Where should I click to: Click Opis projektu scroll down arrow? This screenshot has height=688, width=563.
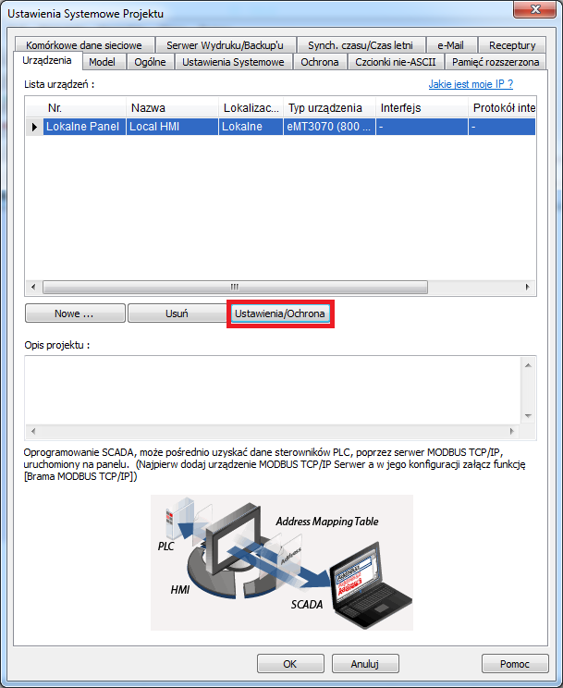coord(528,415)
